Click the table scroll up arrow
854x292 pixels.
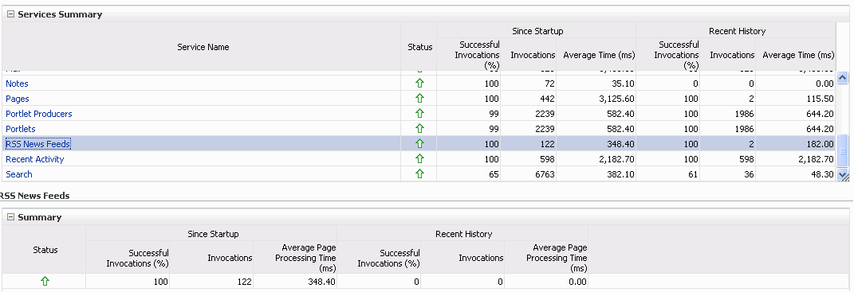point(843,78)
